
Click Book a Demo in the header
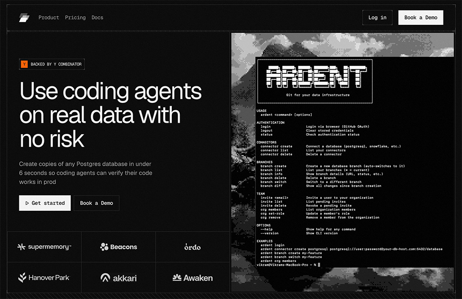(x=420, y=18)
